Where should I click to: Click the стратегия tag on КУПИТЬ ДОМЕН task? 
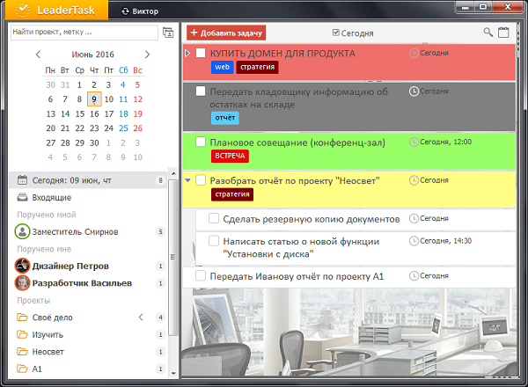pyautogui.click(x=257, y=67)
